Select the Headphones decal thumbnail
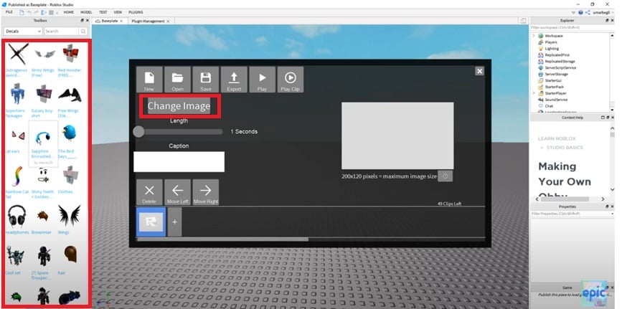The image size is (622, 309). click(17, 215)
